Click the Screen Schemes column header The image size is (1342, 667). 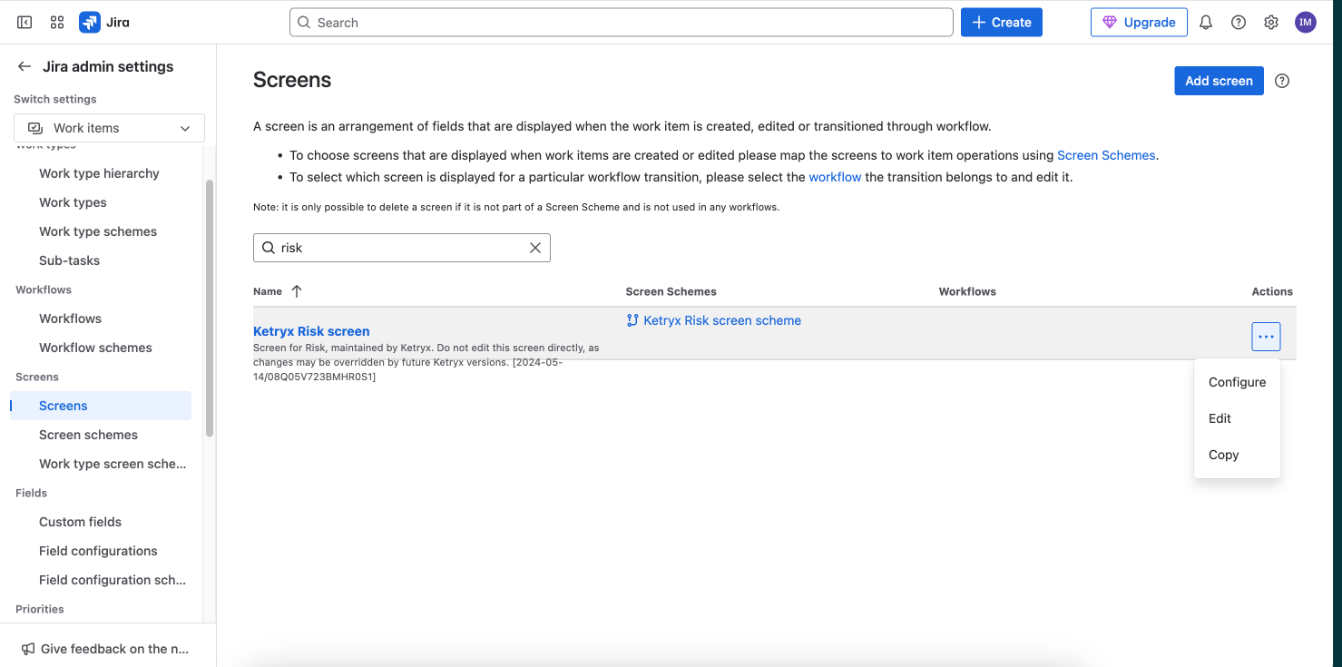[x=671, y=291]
